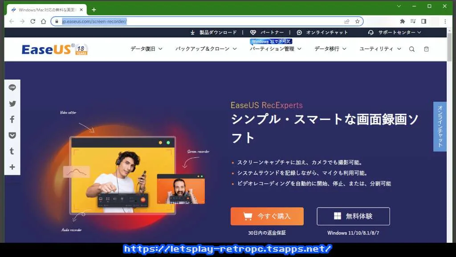
Task: Open the vertical オンラインチャット side tab
Action: (x=440, y=126)
